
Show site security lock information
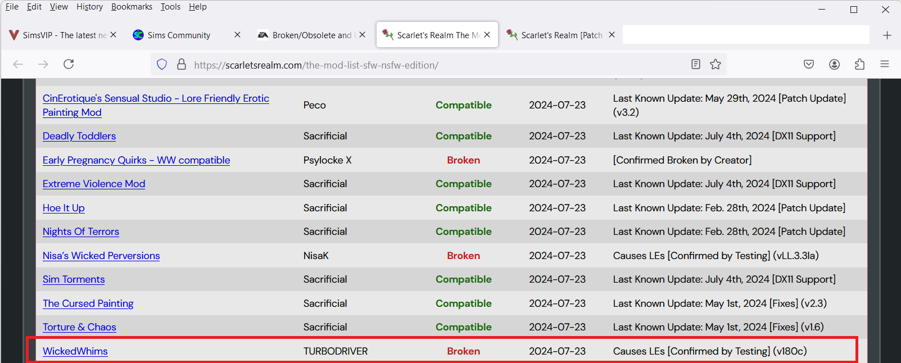pyautogui.click(x=182, y=65)
